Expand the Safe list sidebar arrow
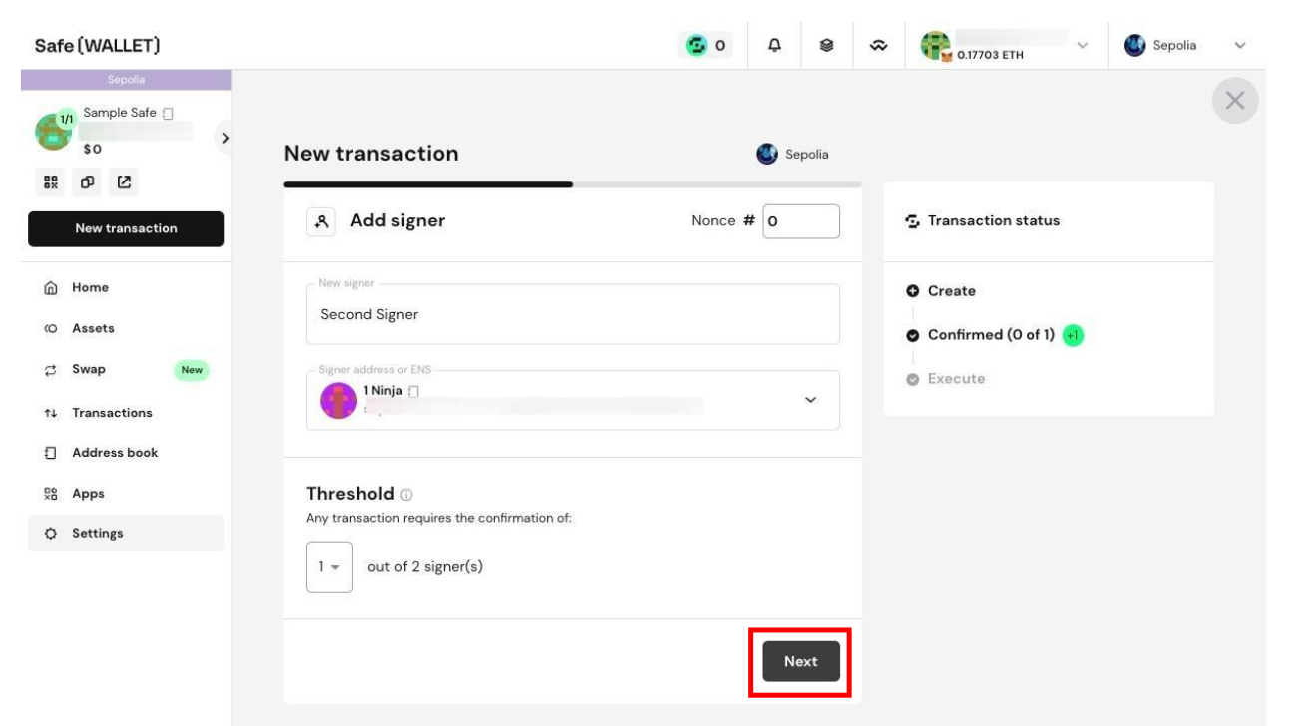Screen dimensions: 1309x726 click(x=225, y=137)
